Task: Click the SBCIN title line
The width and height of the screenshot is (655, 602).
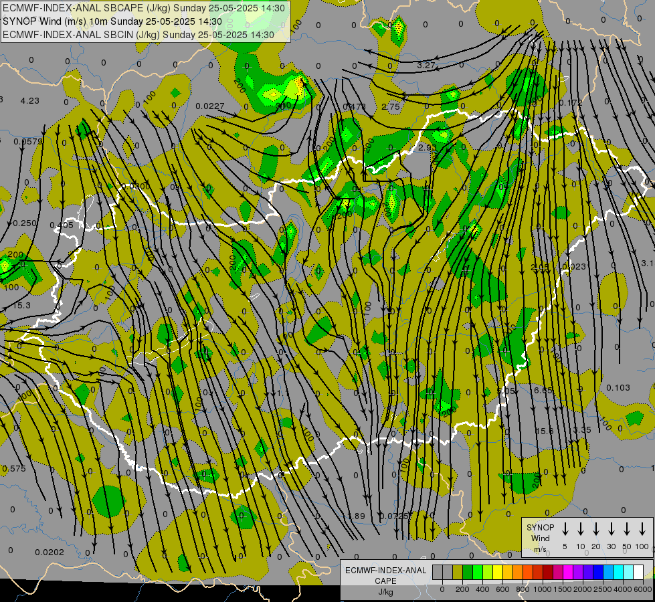Action: [138, 35]
